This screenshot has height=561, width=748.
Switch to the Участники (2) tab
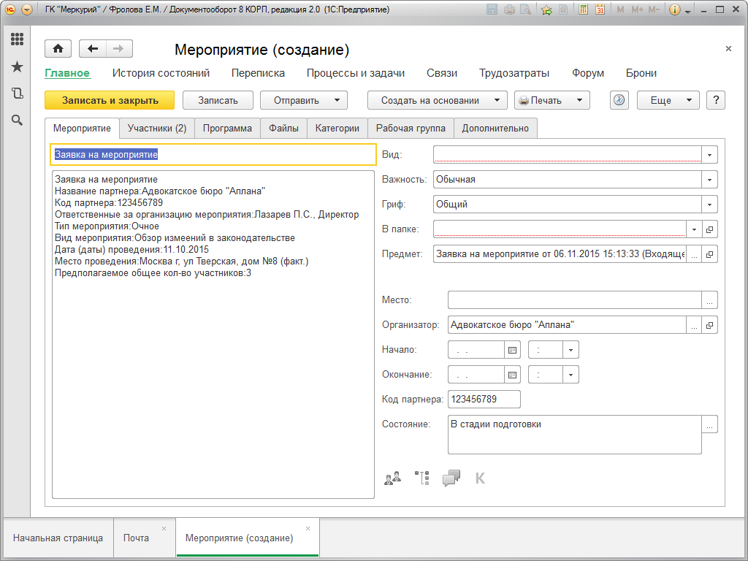(x=156, y=128)
